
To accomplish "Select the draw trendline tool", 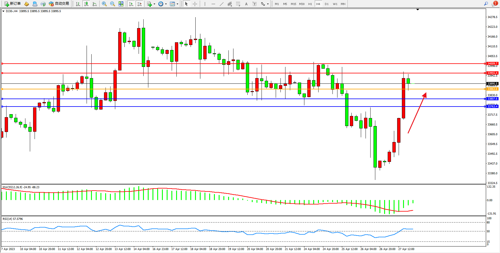I will pyautogui.click(x=222, y=4).
